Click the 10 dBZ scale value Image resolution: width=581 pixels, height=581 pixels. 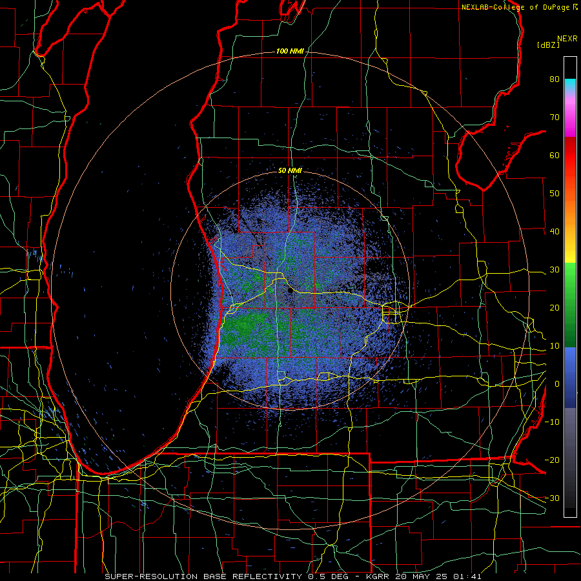click(555, 346)
